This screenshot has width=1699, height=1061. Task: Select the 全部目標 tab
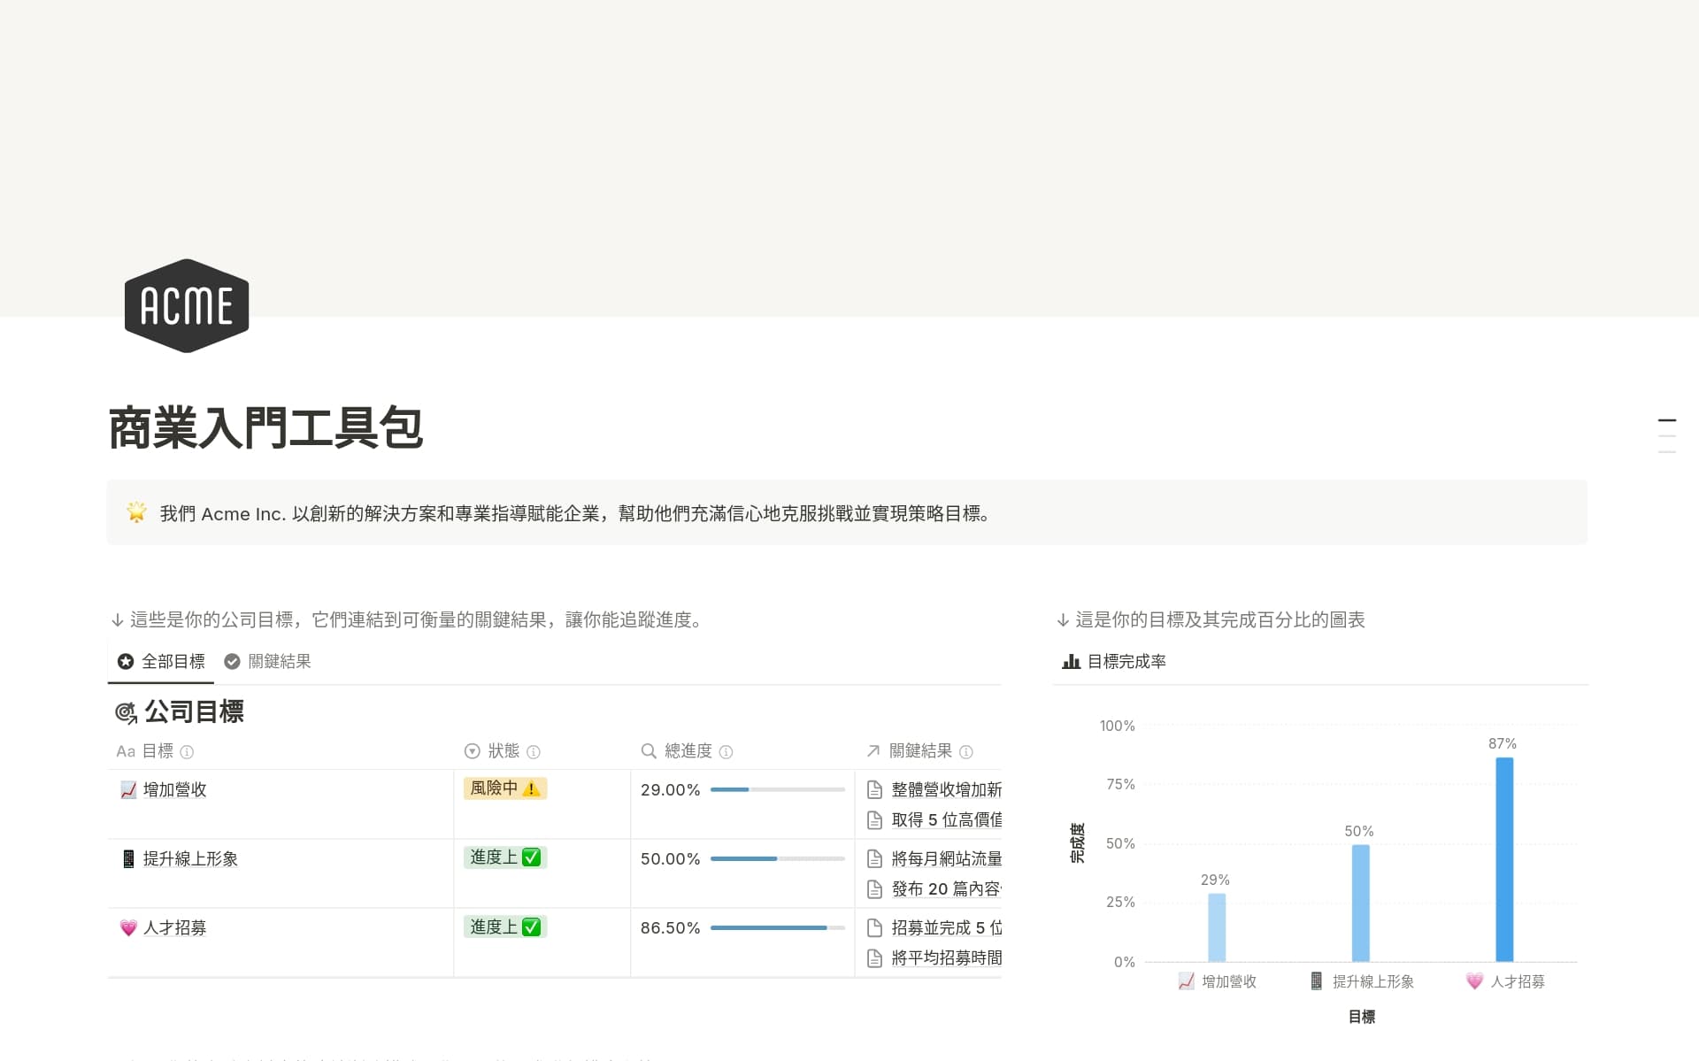tap(160, 661)
